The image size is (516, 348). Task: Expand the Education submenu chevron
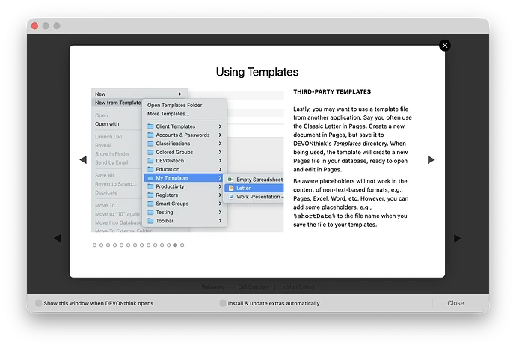point(220,169)
